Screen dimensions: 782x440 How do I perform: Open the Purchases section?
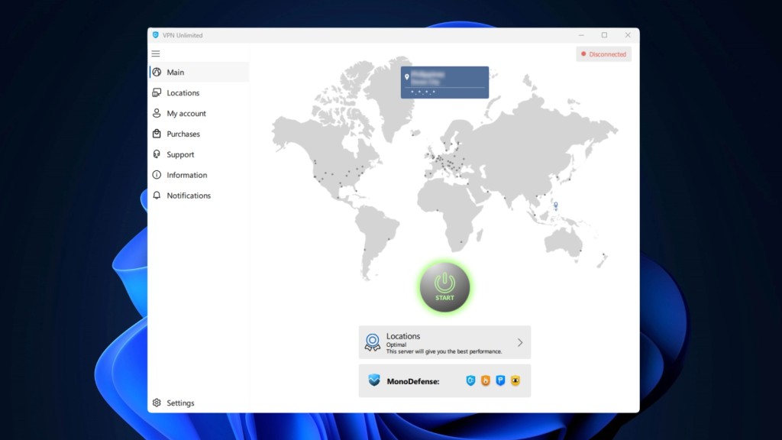coord(183,134)
